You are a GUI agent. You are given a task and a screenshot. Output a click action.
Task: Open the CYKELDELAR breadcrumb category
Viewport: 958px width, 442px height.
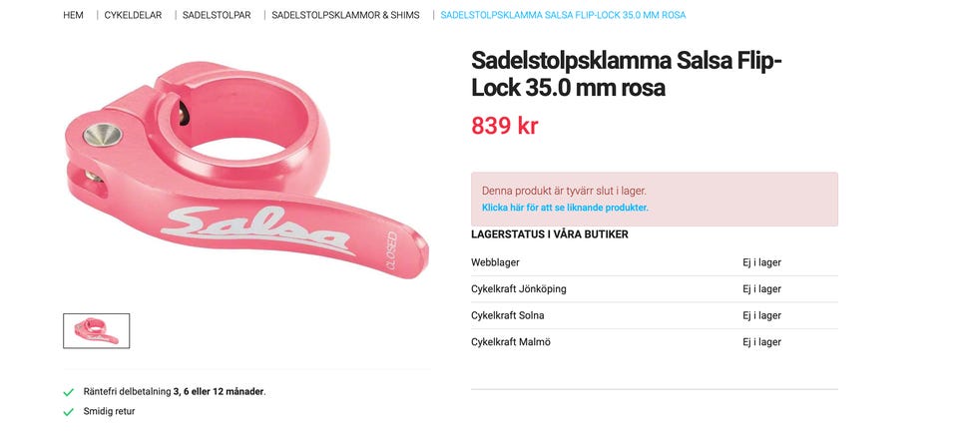[133, 15]
